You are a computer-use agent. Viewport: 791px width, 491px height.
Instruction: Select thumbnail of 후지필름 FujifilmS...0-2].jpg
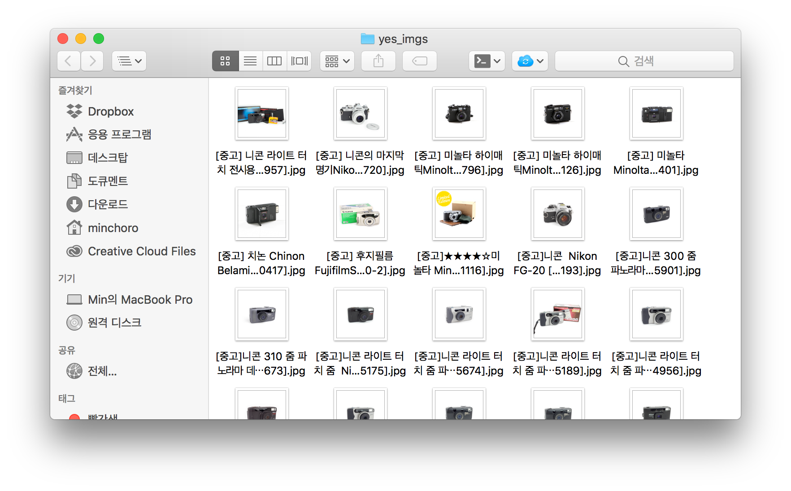point(361,214)
